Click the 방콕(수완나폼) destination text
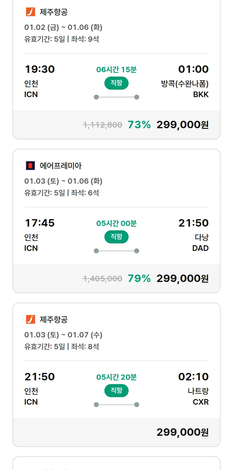Viewport: 233px width, 470px height. pos(185,84)
